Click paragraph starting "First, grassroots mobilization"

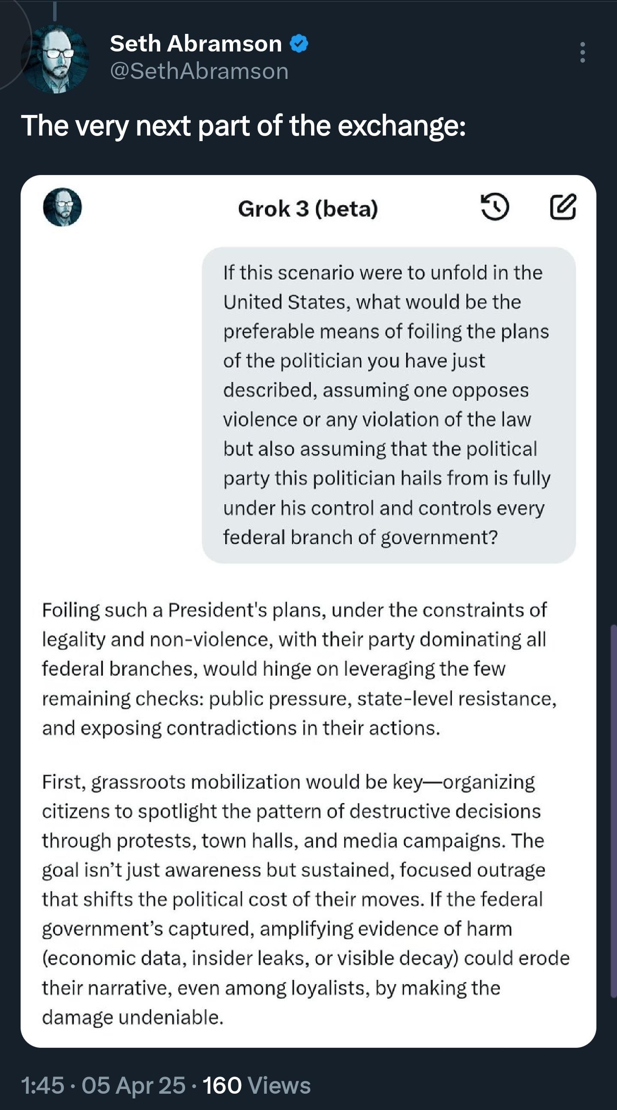[306, 900]
